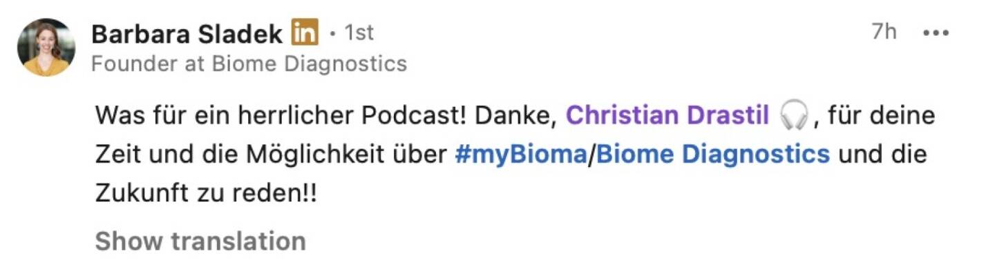Open the Christian Drastil mention
Viewport: 995px width, 276px height.
pyautogui.click(x=667, y=115)
